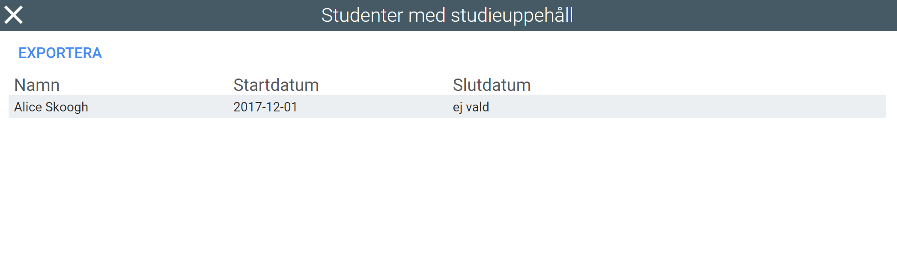Export the list of students

click(x=60, y=53)
